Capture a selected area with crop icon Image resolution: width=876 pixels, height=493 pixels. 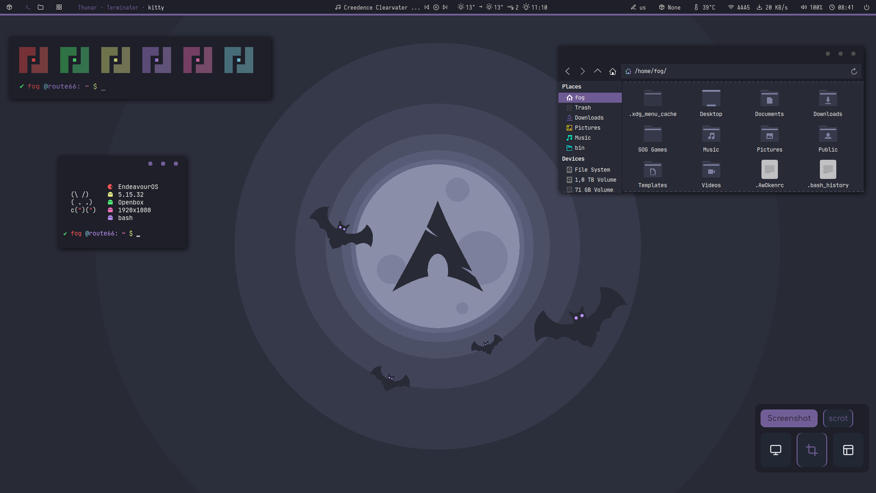(x=812, y=450)
